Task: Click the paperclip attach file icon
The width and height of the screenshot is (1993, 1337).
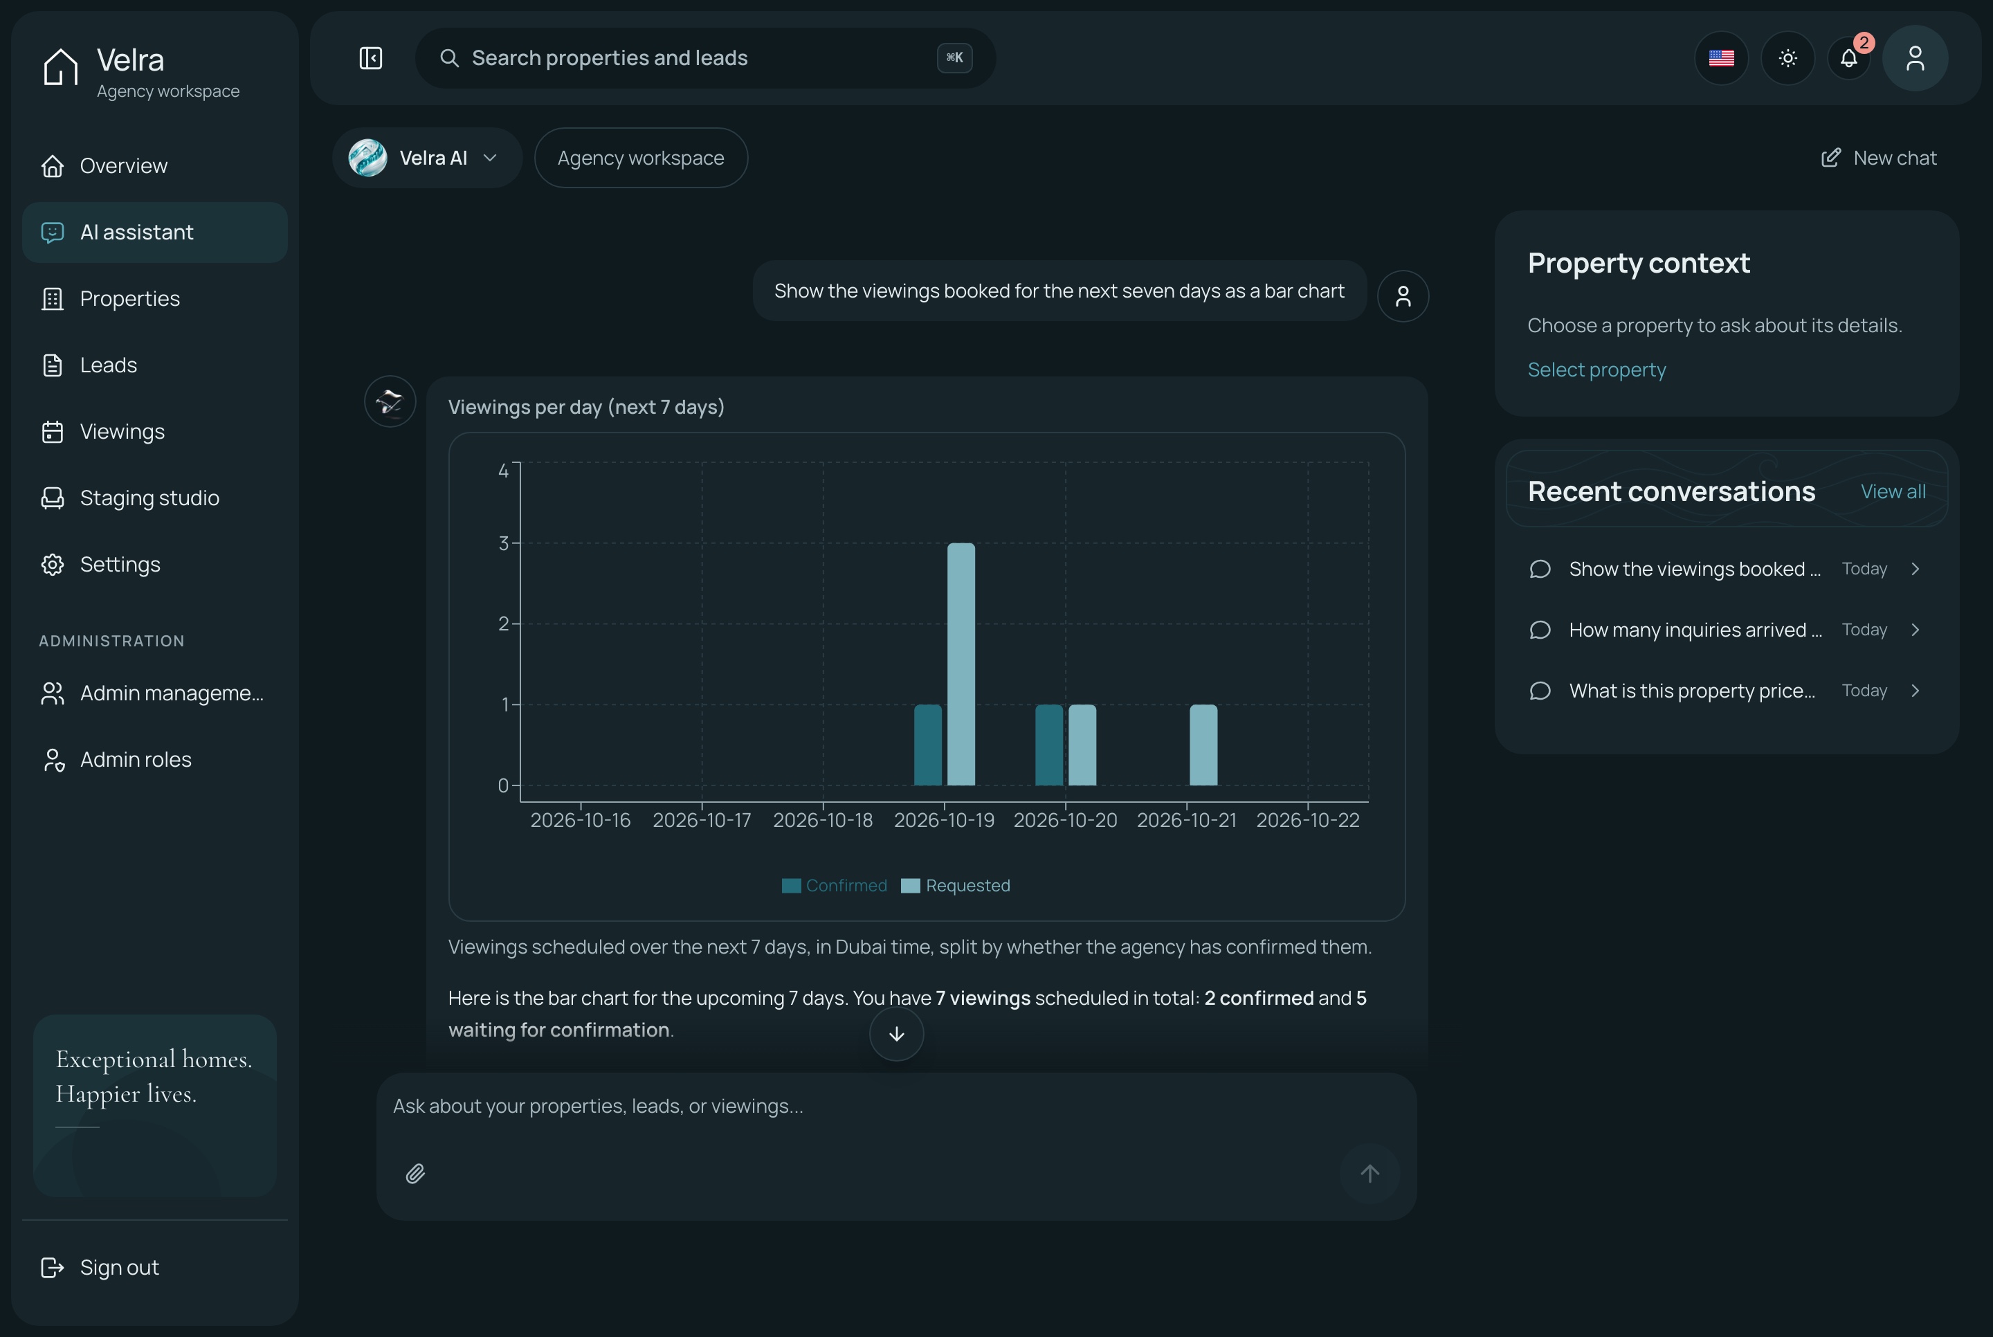Action: point(415,1174)
